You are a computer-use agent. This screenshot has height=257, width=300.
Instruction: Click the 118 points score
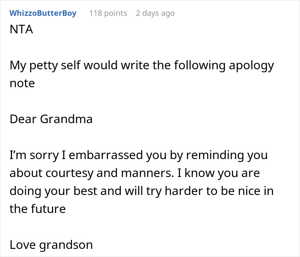coord(108,13)
